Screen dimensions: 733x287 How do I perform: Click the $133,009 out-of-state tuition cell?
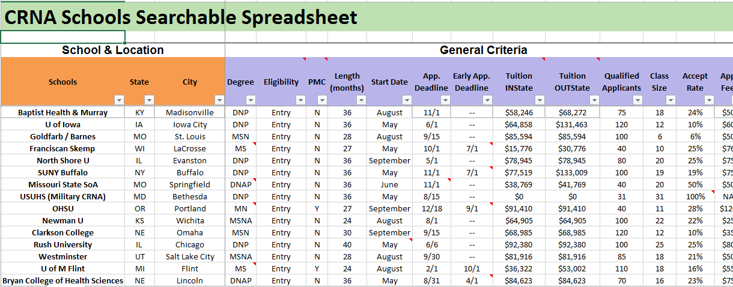click(573, 172)
